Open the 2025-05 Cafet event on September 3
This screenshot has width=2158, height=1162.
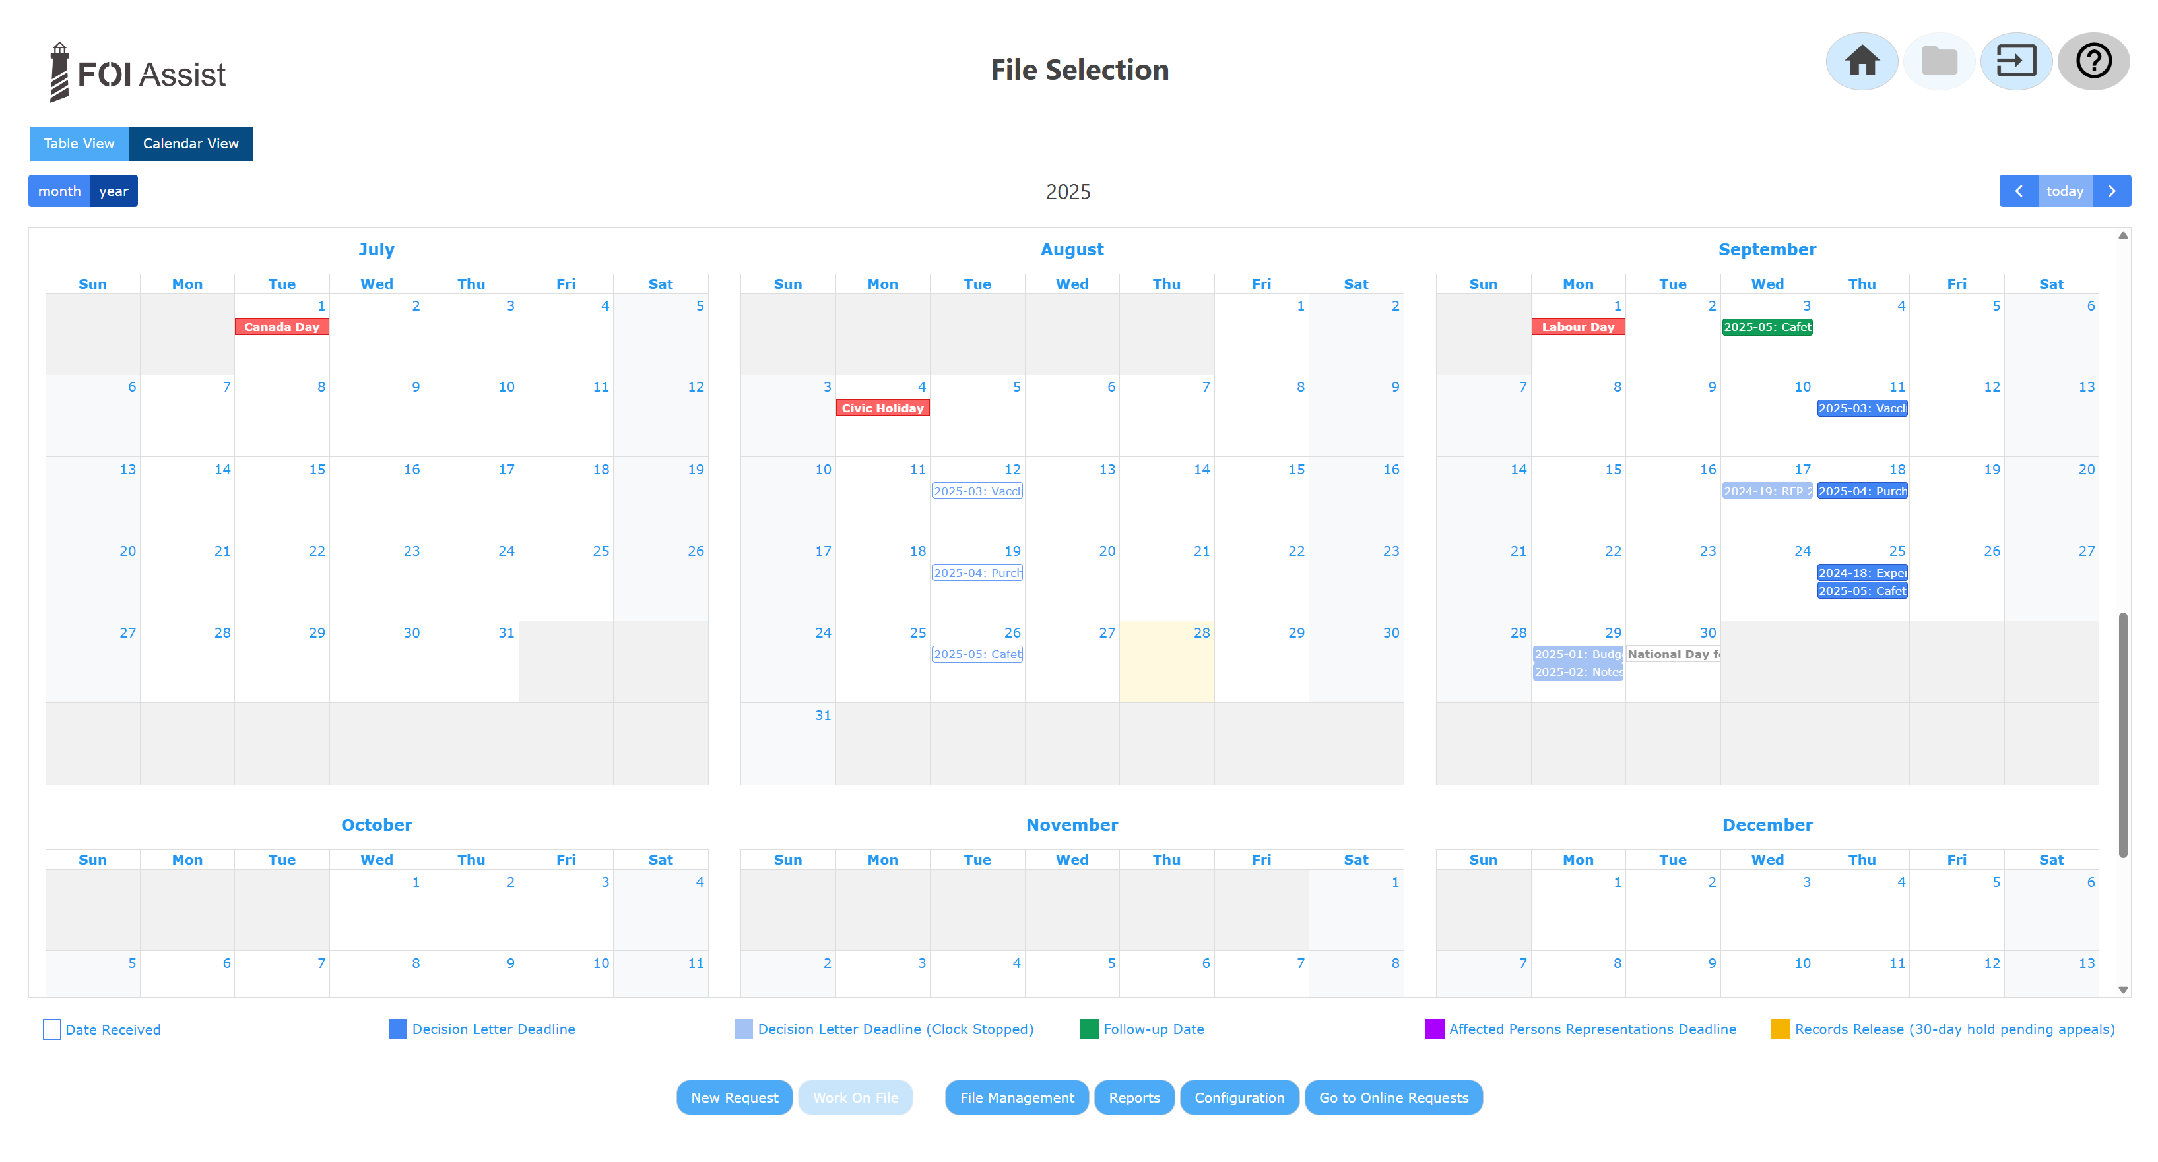[1767, 327]
